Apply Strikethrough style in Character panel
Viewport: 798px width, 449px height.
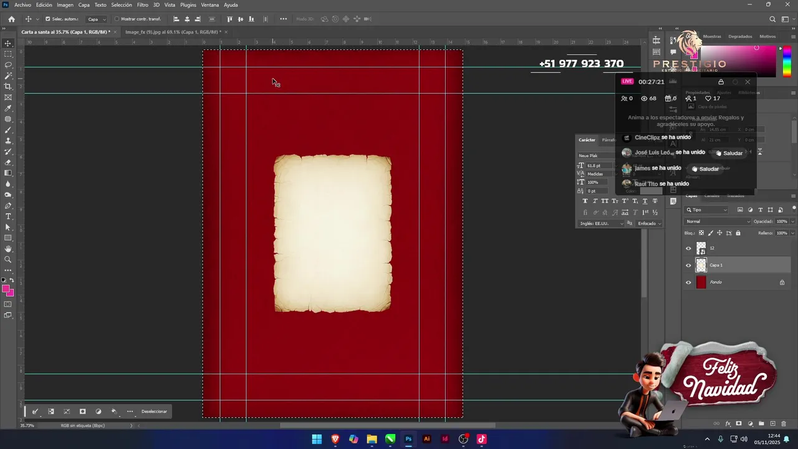tap(655, 201)
